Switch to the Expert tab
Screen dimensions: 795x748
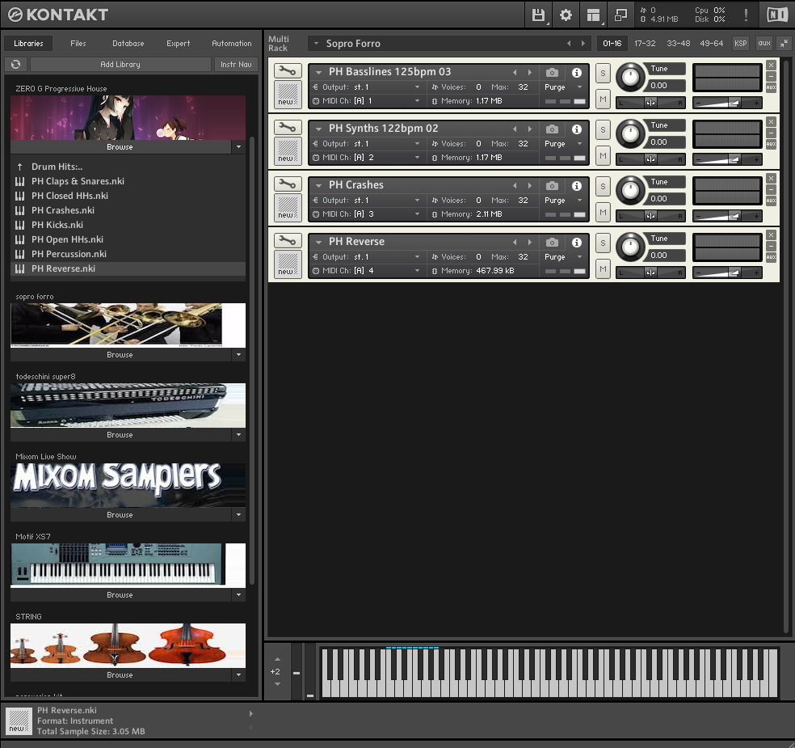[x=179, y=44]
